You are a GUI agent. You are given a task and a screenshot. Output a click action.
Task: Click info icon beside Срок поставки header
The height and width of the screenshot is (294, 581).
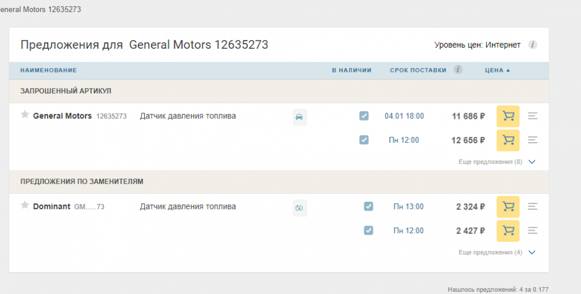pos(458,70)
